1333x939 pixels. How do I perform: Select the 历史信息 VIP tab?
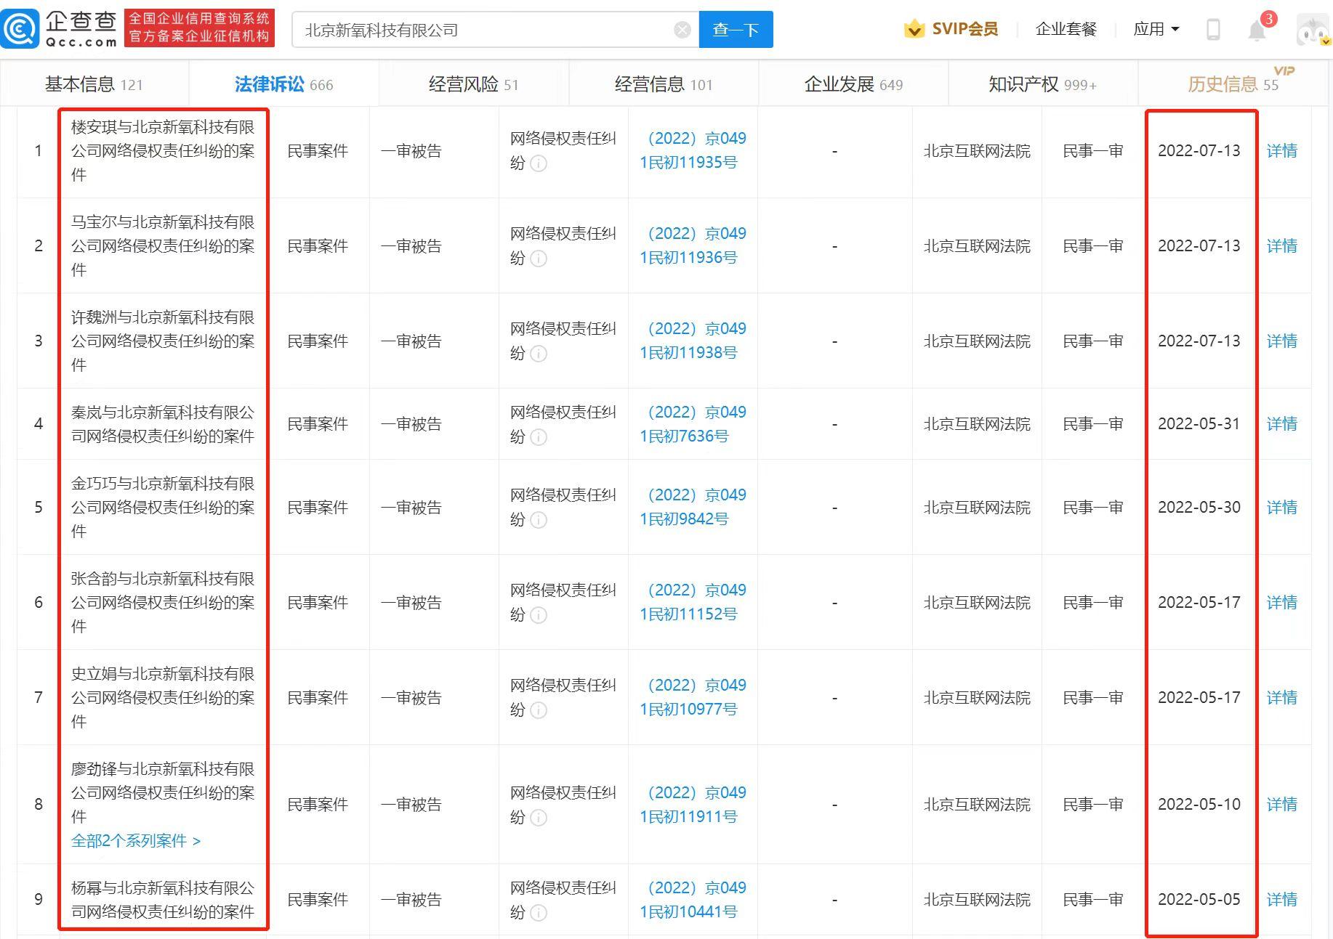pyautogui.click(x=1232, y=84)
